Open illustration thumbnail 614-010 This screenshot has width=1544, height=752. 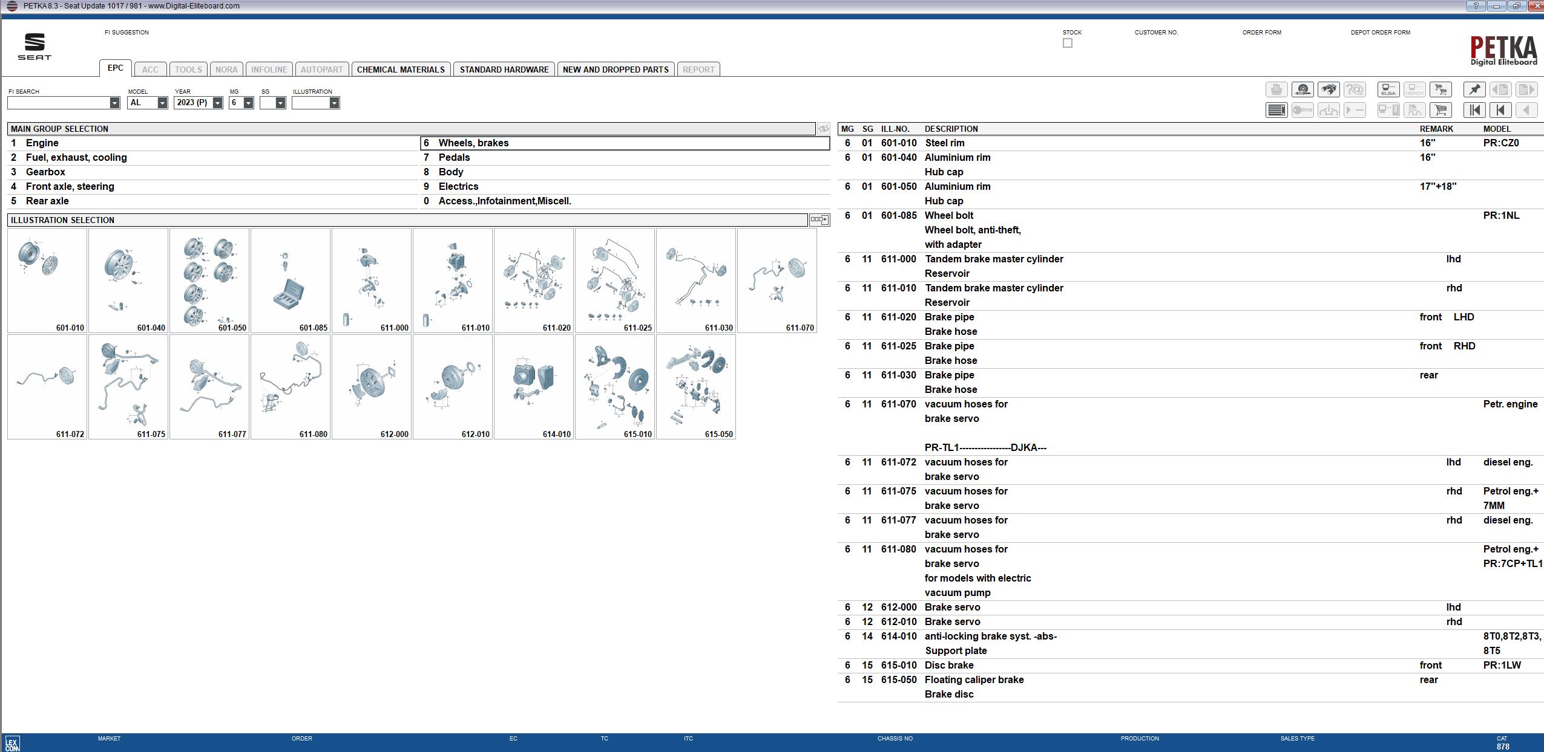click(533, 387)
